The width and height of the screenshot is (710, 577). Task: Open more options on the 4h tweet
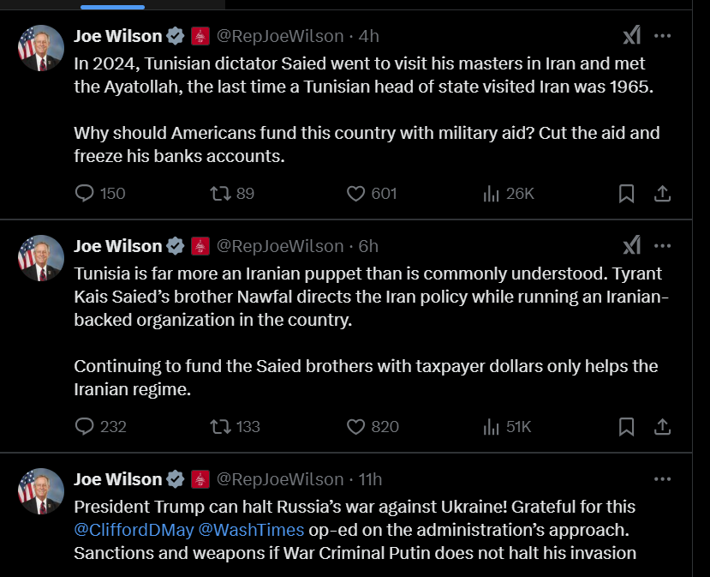coord(662,36)
